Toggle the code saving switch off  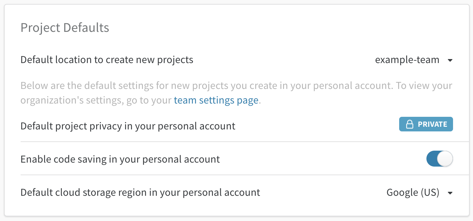click(x=439, y=159)
